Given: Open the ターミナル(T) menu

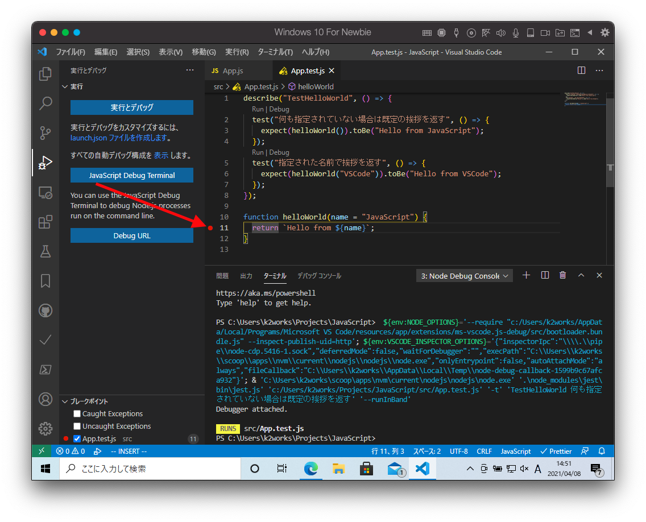Looking at the screenshot, I should 275,52.
